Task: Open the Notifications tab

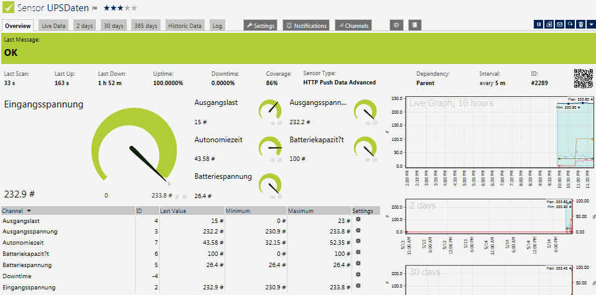Action: [x=306, y=25]
